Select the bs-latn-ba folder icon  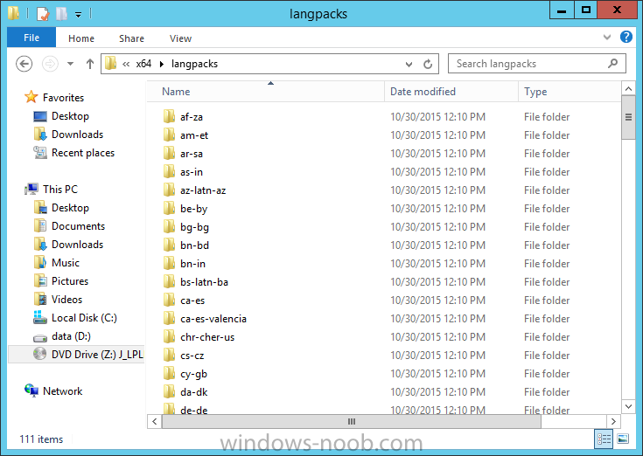click(169, 282)
